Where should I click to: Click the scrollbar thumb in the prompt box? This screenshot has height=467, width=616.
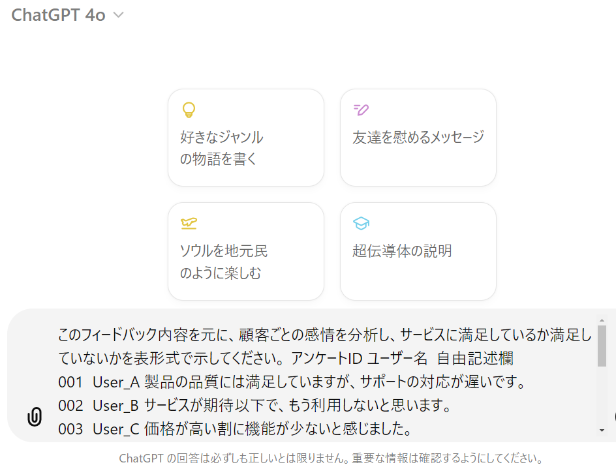pos(601,346)
